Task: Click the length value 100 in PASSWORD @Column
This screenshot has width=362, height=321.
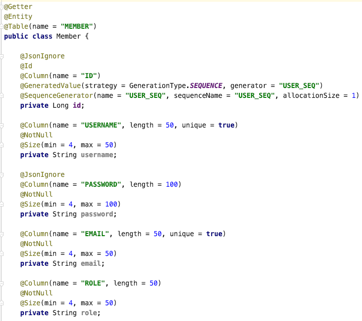Action: 172,185
